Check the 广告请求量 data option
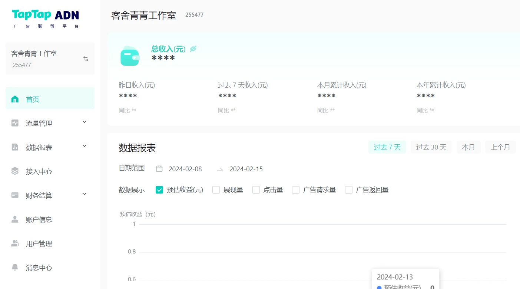 coord(295,189)
